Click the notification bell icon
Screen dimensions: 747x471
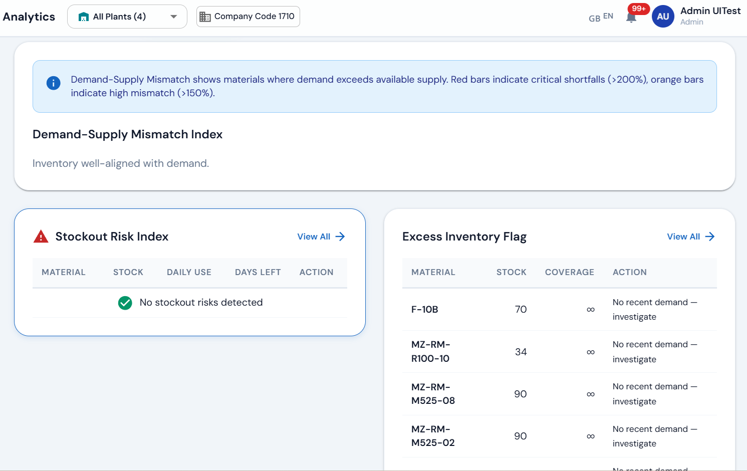click(x=631, y=17)
